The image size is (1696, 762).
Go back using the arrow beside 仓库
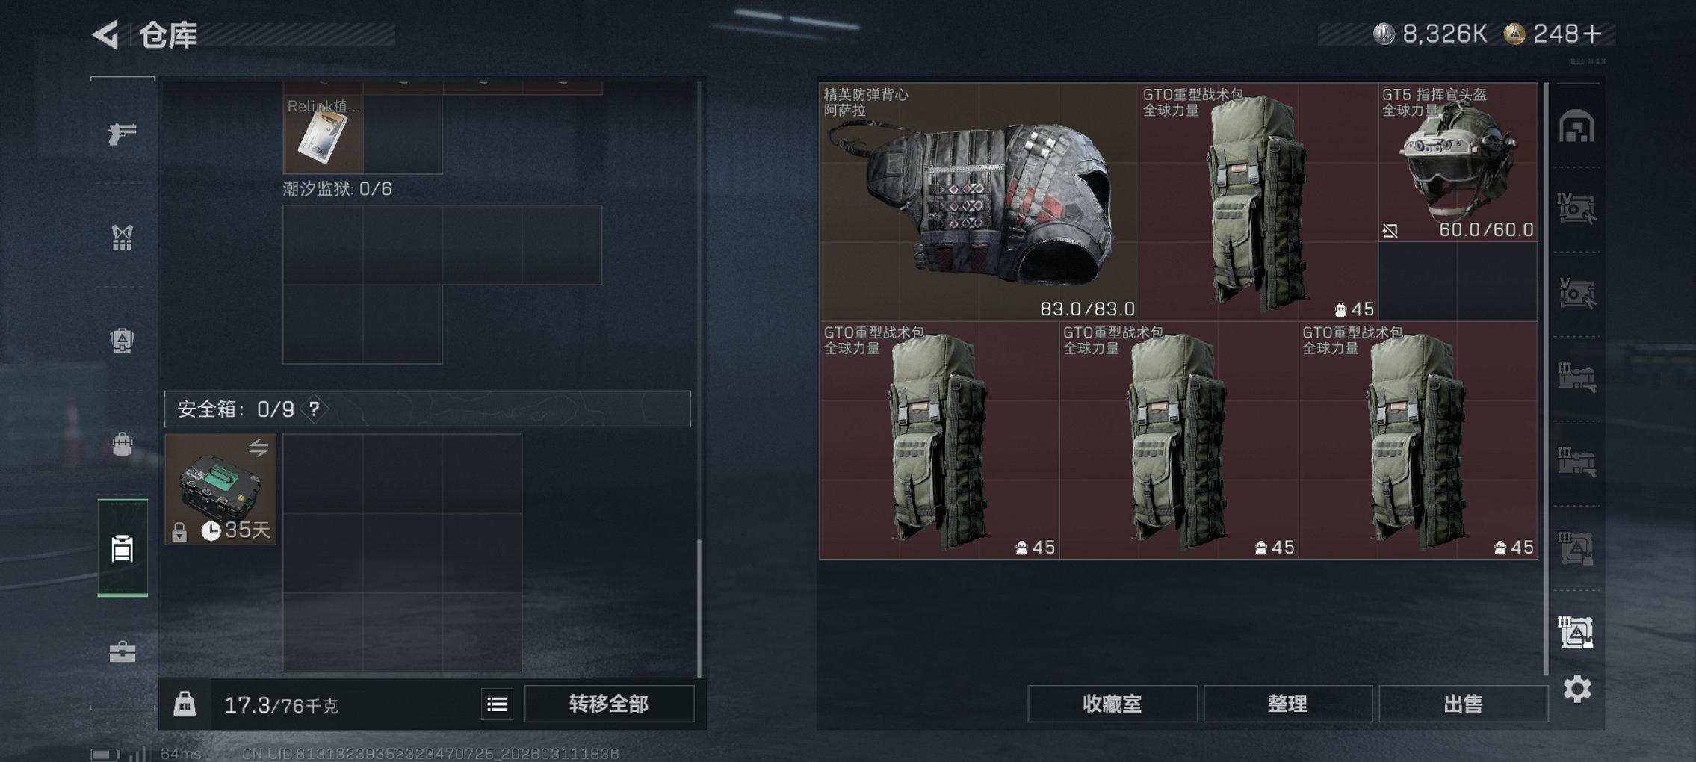click(105, 34)
